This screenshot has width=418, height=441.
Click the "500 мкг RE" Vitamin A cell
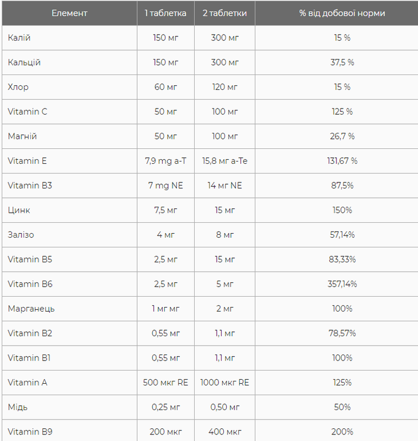(x=165, y=383)
